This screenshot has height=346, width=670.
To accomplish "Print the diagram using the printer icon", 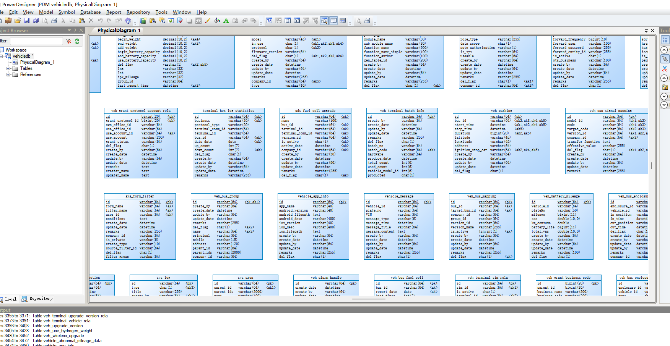I will 54,21.
